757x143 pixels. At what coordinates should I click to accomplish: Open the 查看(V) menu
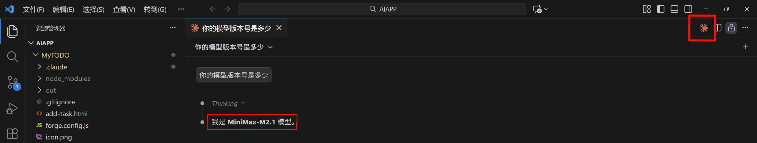124,9
